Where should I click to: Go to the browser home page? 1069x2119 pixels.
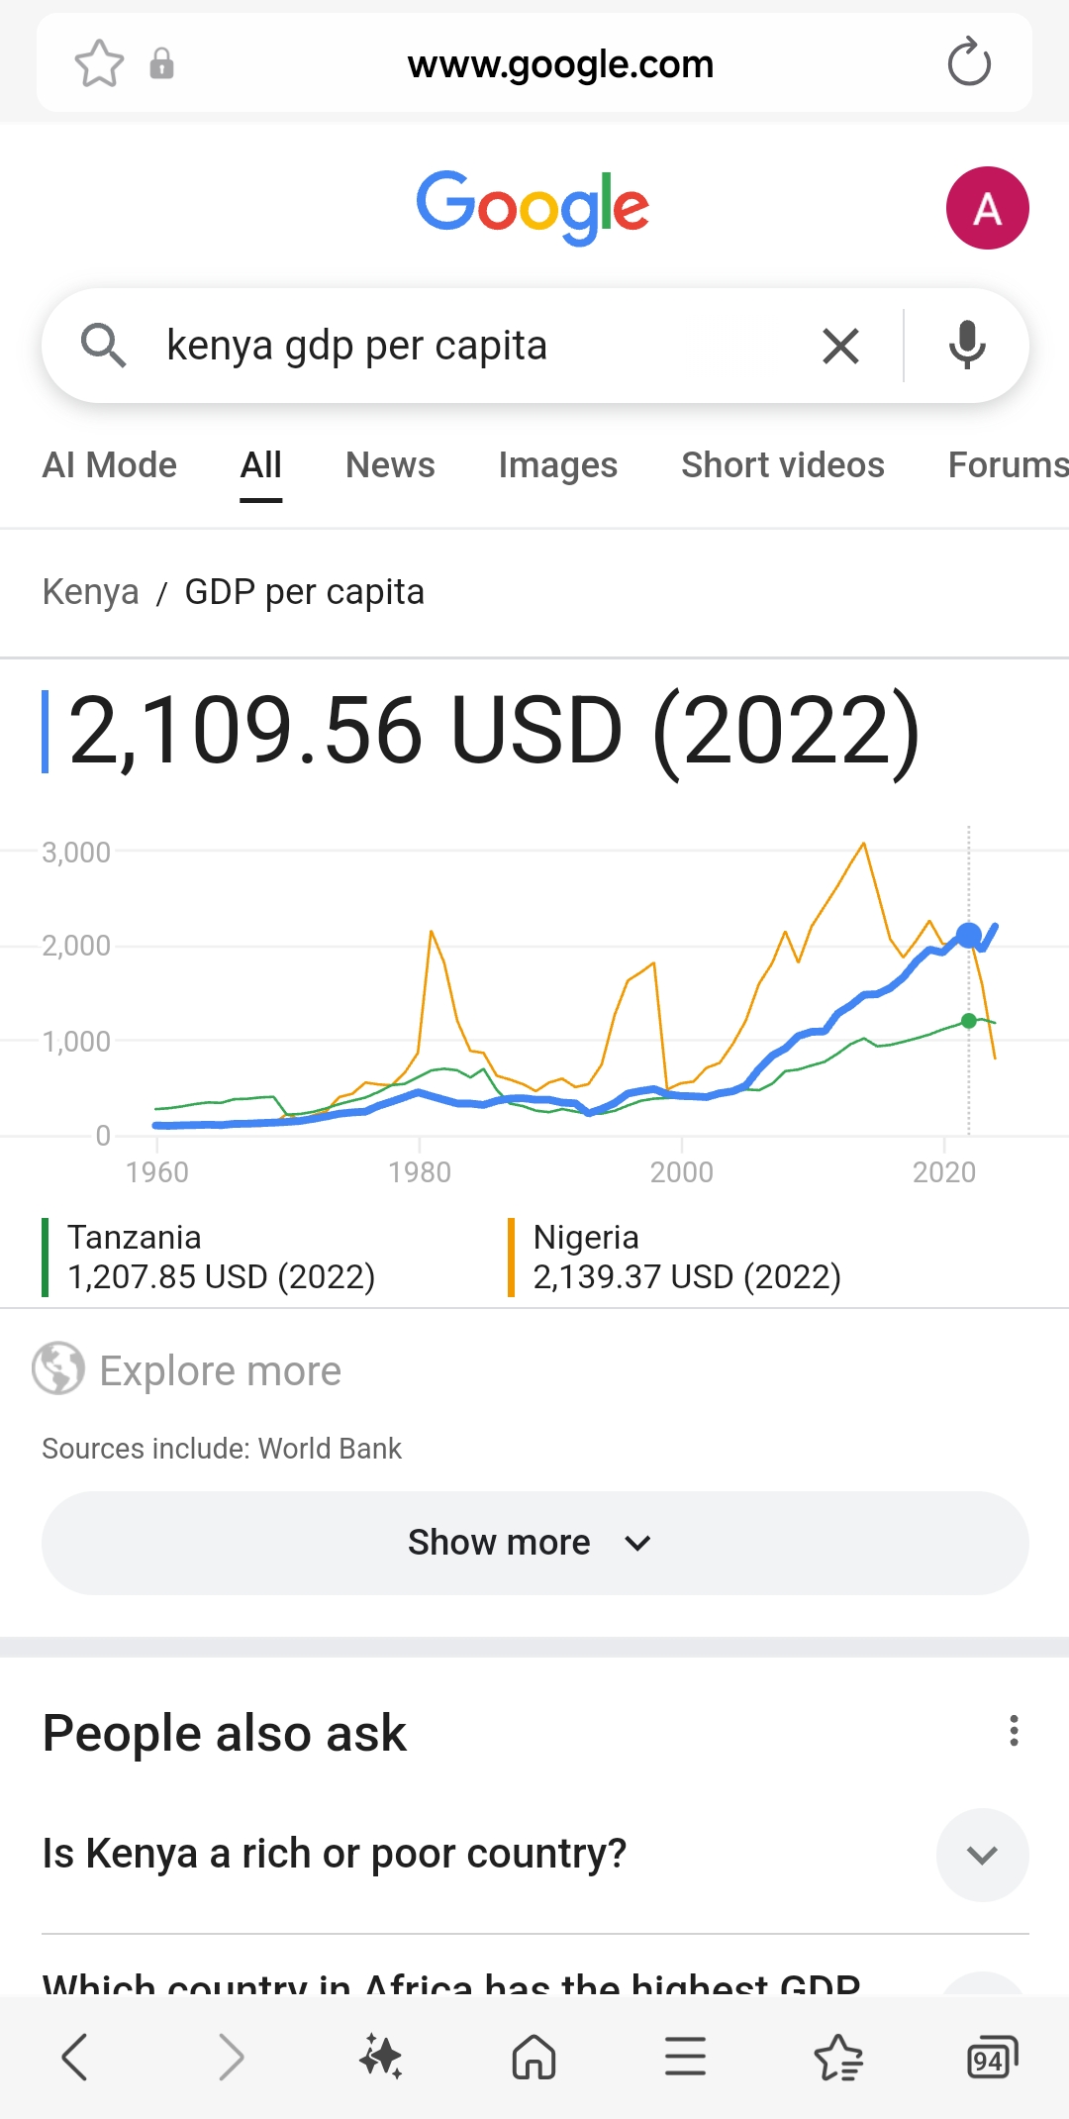click(534, 2058)
